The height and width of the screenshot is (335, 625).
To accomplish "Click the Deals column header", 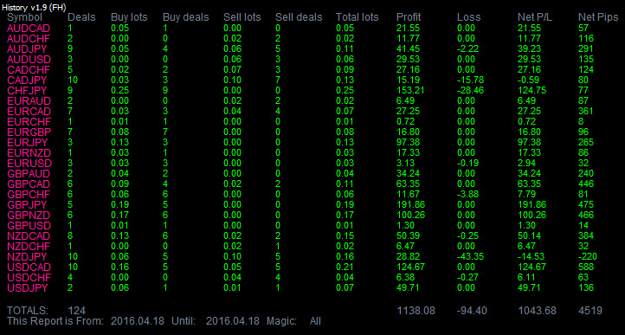I will 81,17.
